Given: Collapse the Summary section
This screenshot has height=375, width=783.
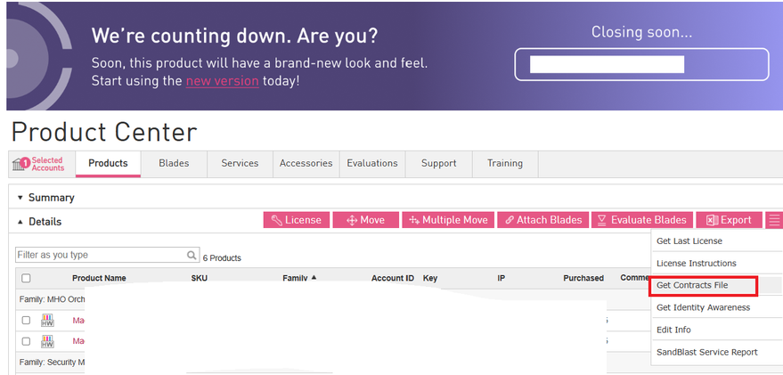Looking at the screenshot, I should pyautogui.click(x=20, y=198).
